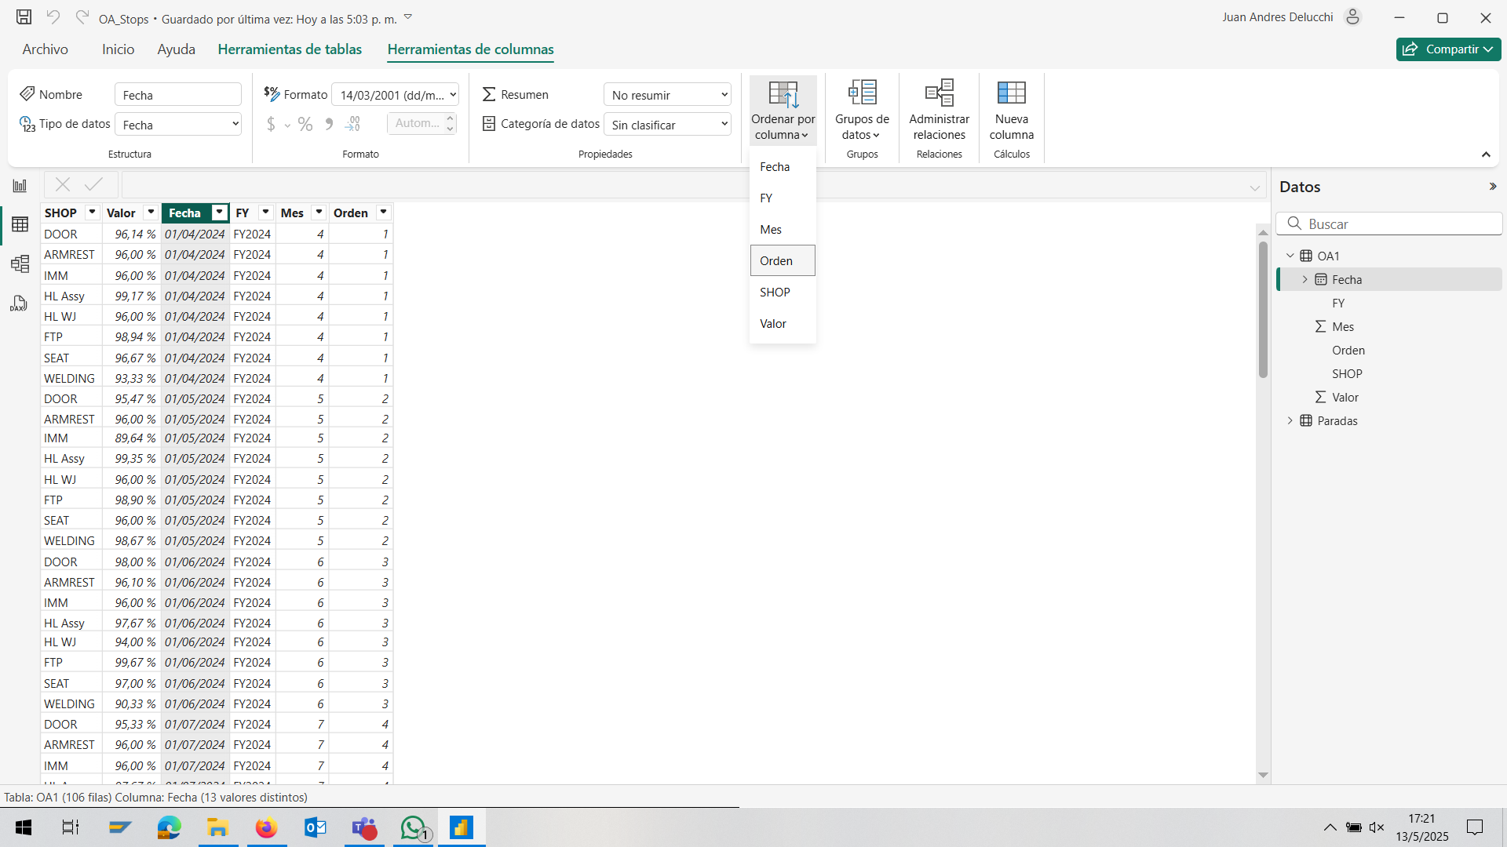Collapse the OA1 table tree
Screen dimensions: 1507x847
1290,256
